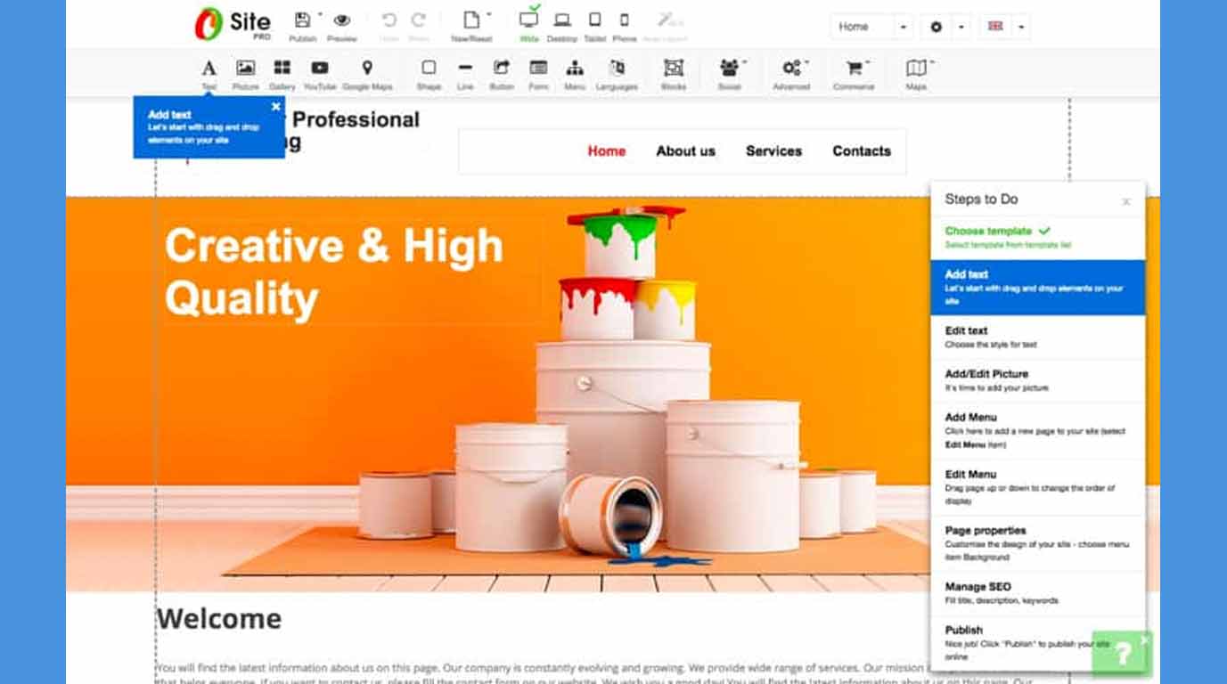Open the Preview eye icon
The width and height of the screenshot is (1227, 684).
coord(342,20)
